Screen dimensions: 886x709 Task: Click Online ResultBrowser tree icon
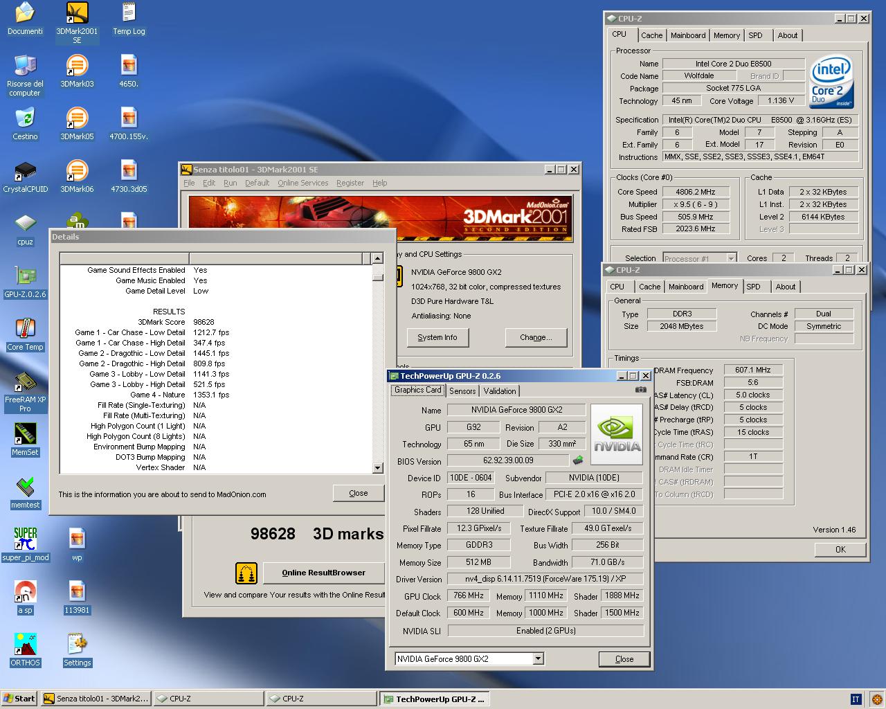246,573
